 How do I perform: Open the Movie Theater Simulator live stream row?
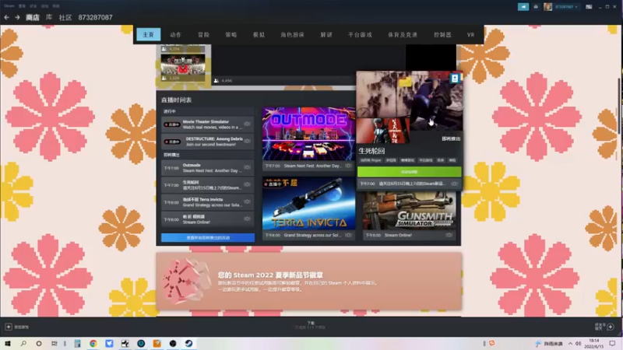coord(207,124)
